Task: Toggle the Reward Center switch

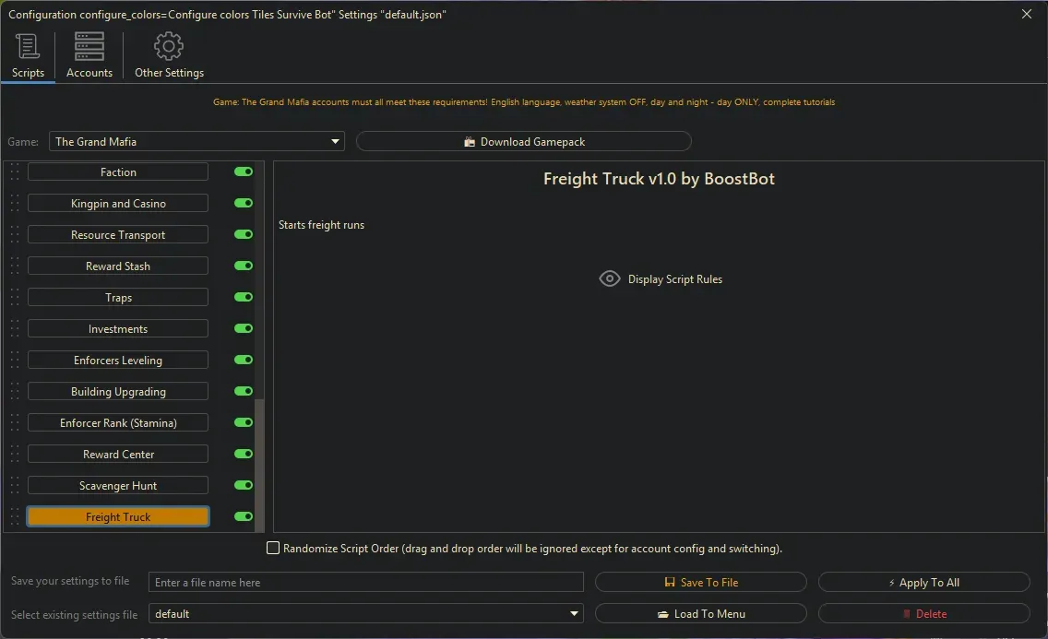Action: click(244, 454)
